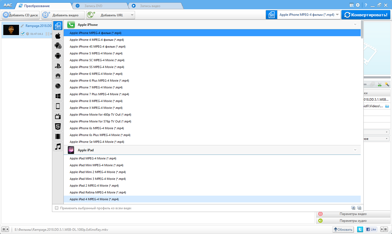
Task: Choose the Windows devices category
Action: (x=58, y=96)
